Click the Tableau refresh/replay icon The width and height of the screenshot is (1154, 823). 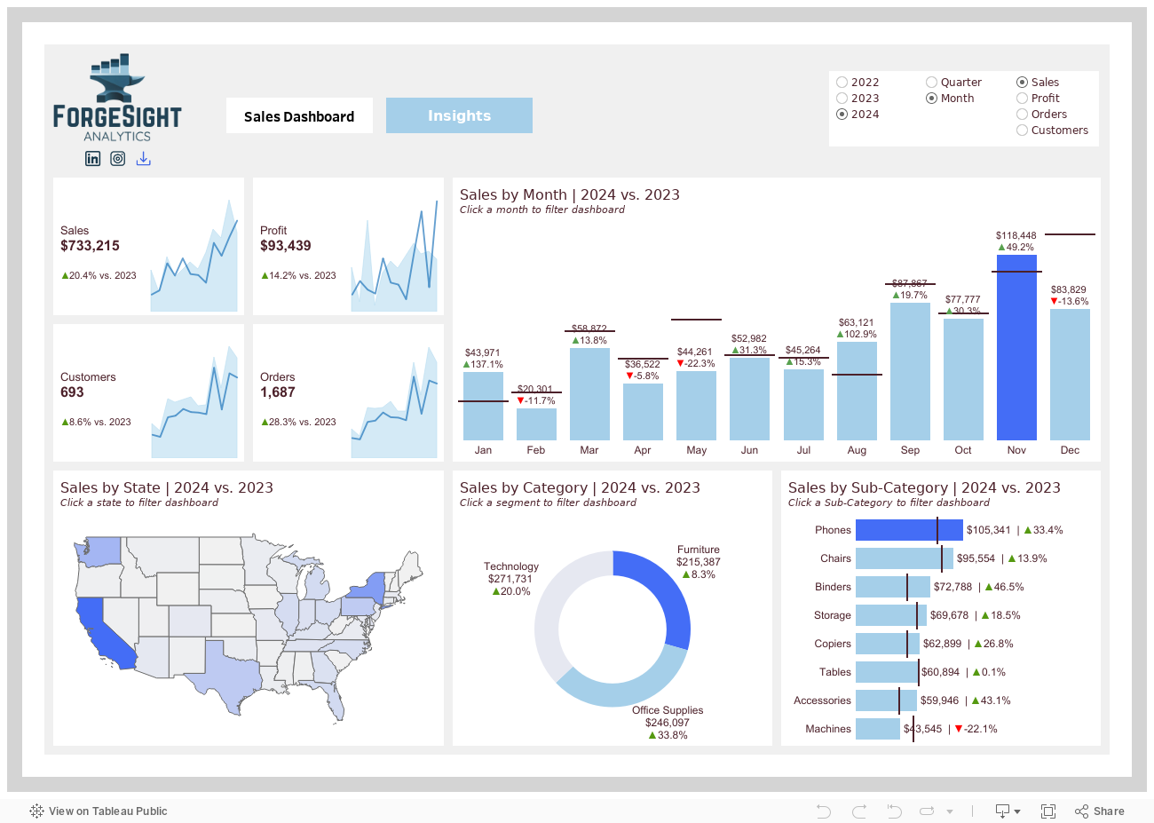click(928, 811)
